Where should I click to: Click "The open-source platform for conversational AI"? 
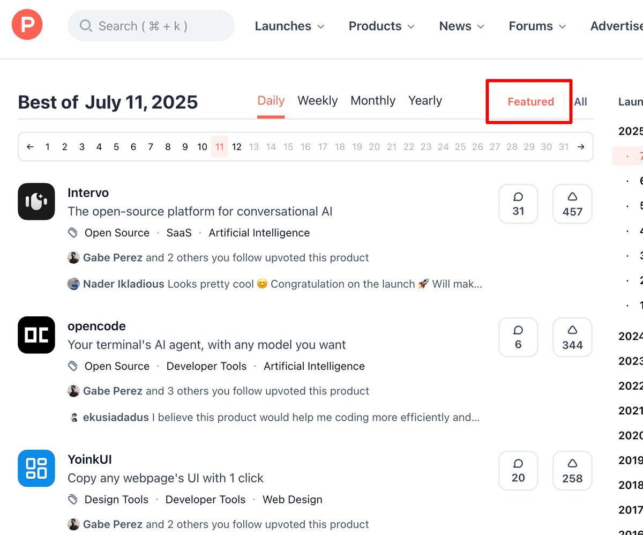click(200, 212)
